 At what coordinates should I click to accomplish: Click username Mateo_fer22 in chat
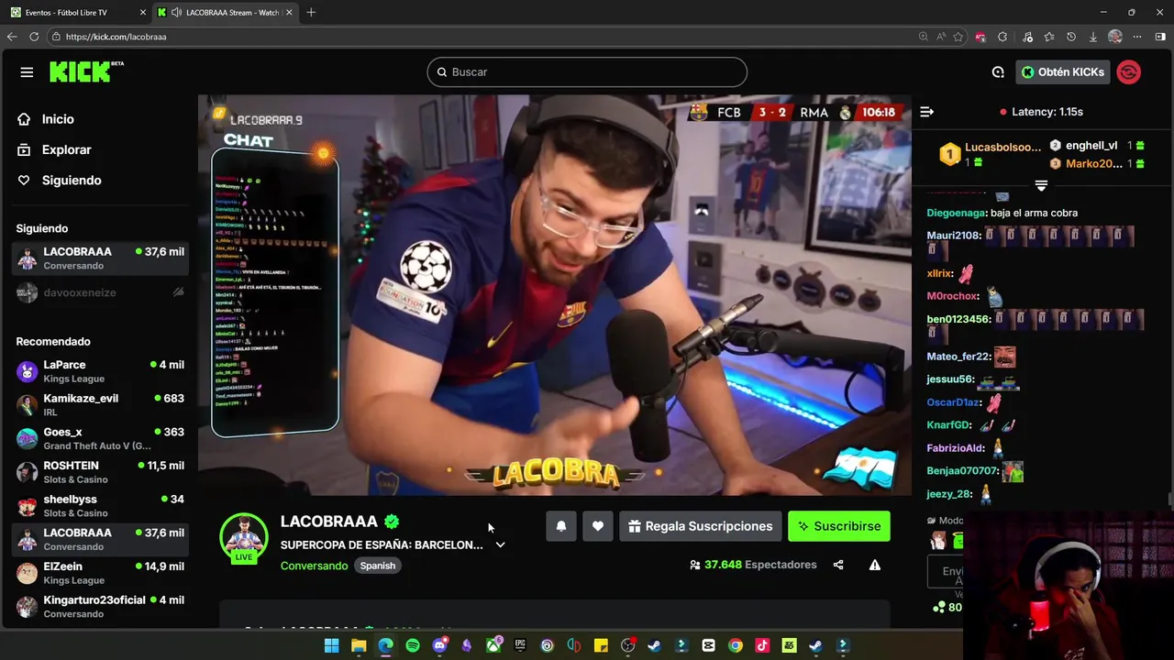click(x=958, y=357)
